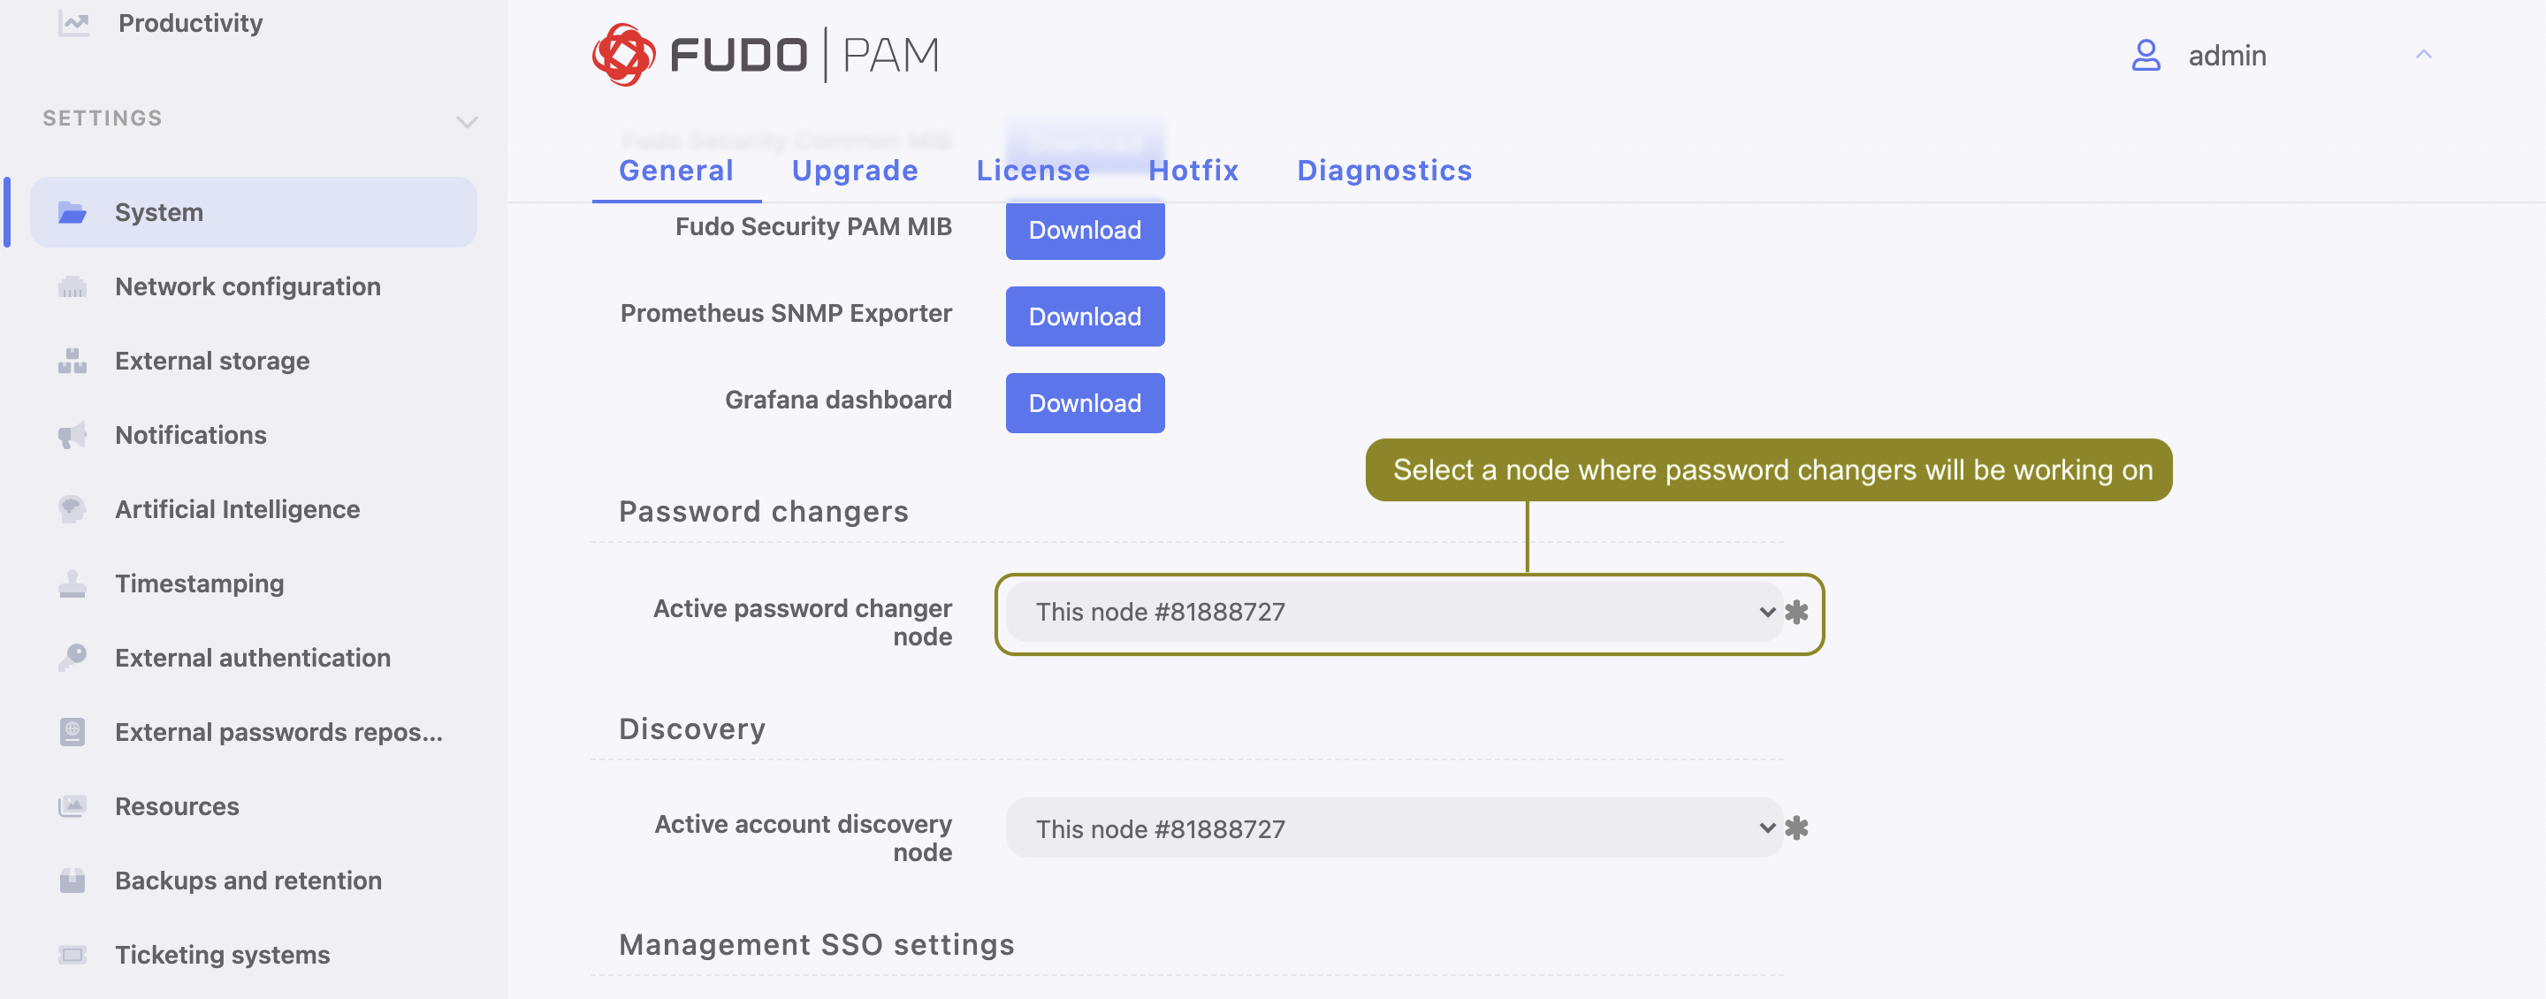
Task: Download the Prometheus SNMP Exporter
Action: (x=1084, y=316)
